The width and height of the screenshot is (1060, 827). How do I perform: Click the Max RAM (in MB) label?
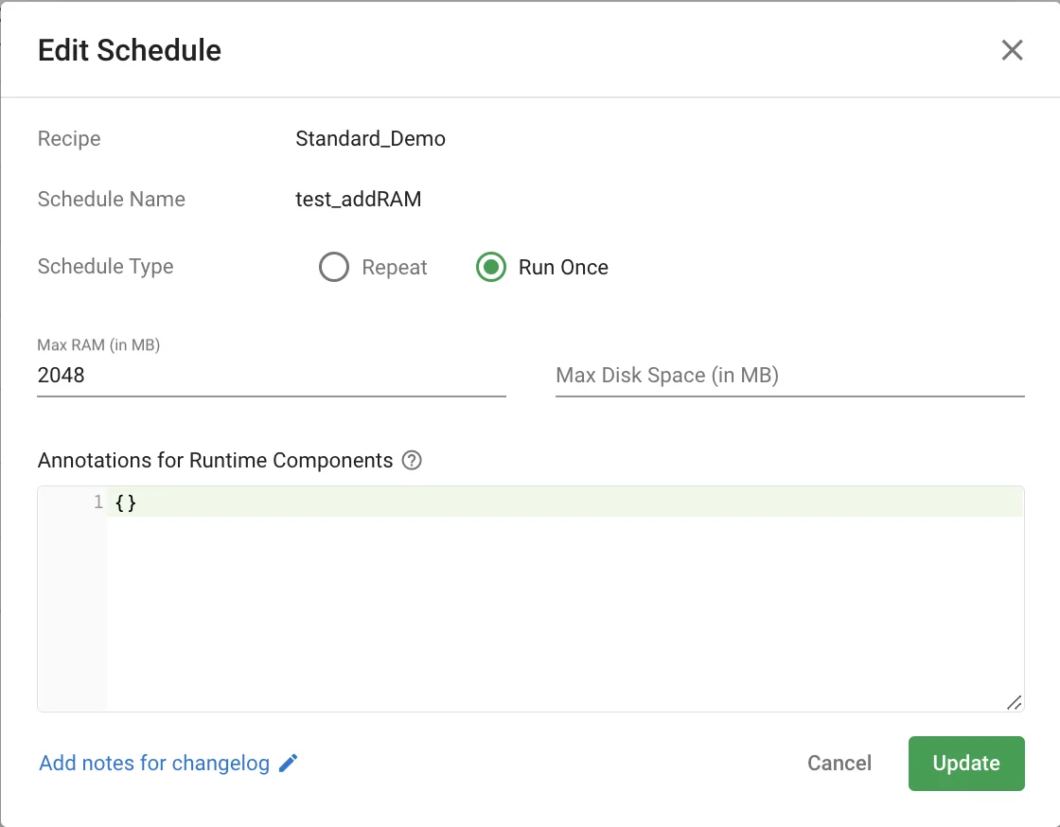(x=98, y=345)
